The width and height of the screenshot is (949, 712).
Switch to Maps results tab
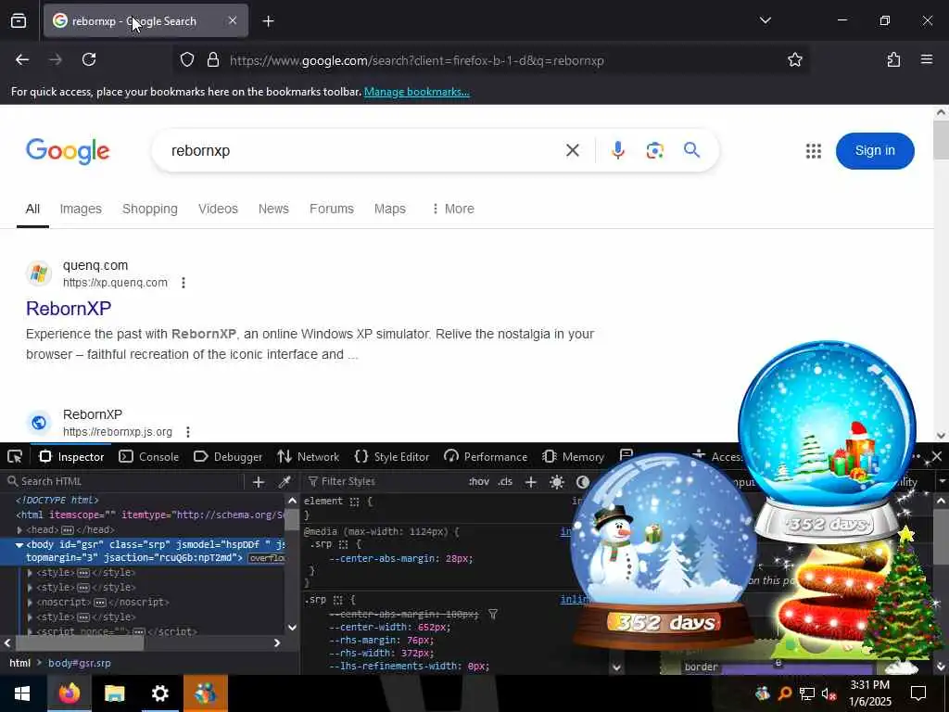[x=390, y=209]
